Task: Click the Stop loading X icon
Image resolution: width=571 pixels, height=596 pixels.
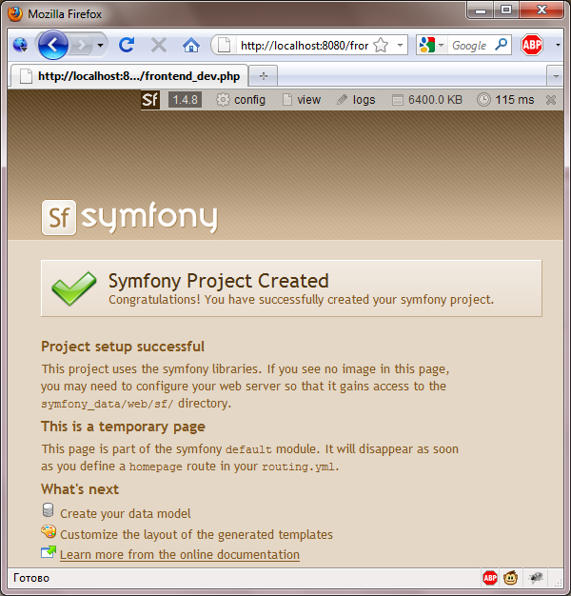Action: (x=159, y=46)
